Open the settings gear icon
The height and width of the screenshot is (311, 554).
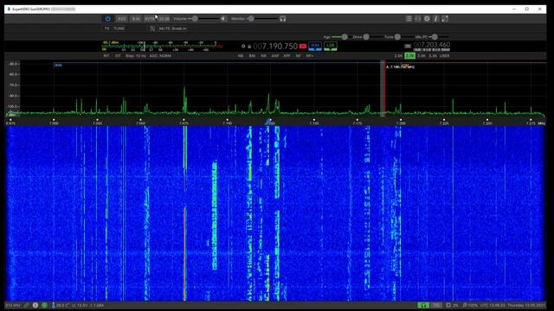(x=427, y=19)
